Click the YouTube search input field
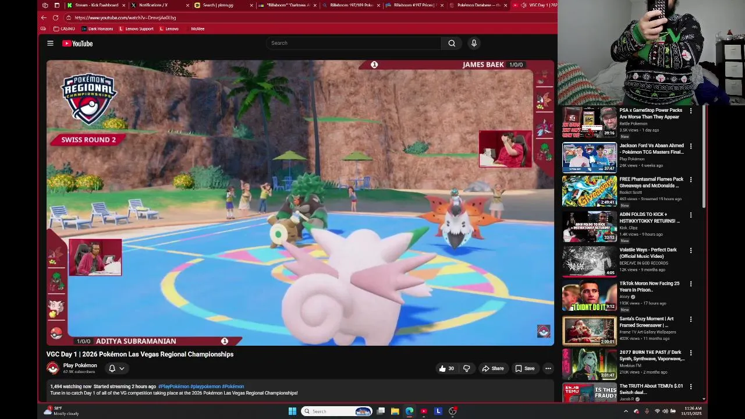Image resolution: width=745 pixels, height=419 pixels. [353, 43]
